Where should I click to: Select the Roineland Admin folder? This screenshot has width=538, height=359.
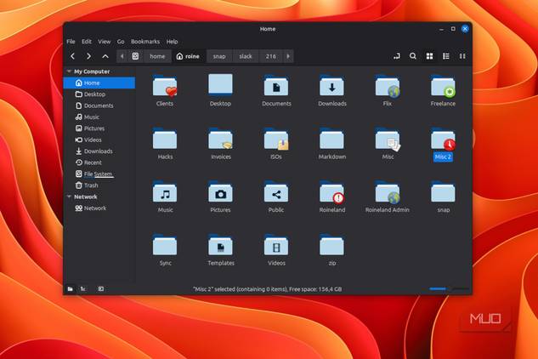(x=388, y=197)
